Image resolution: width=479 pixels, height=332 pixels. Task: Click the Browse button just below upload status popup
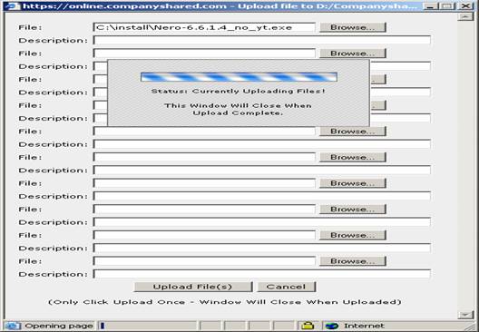point(353,132)
